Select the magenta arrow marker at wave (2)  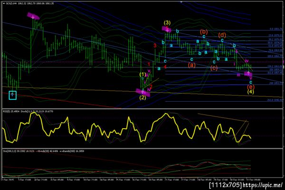click(143, 92)
